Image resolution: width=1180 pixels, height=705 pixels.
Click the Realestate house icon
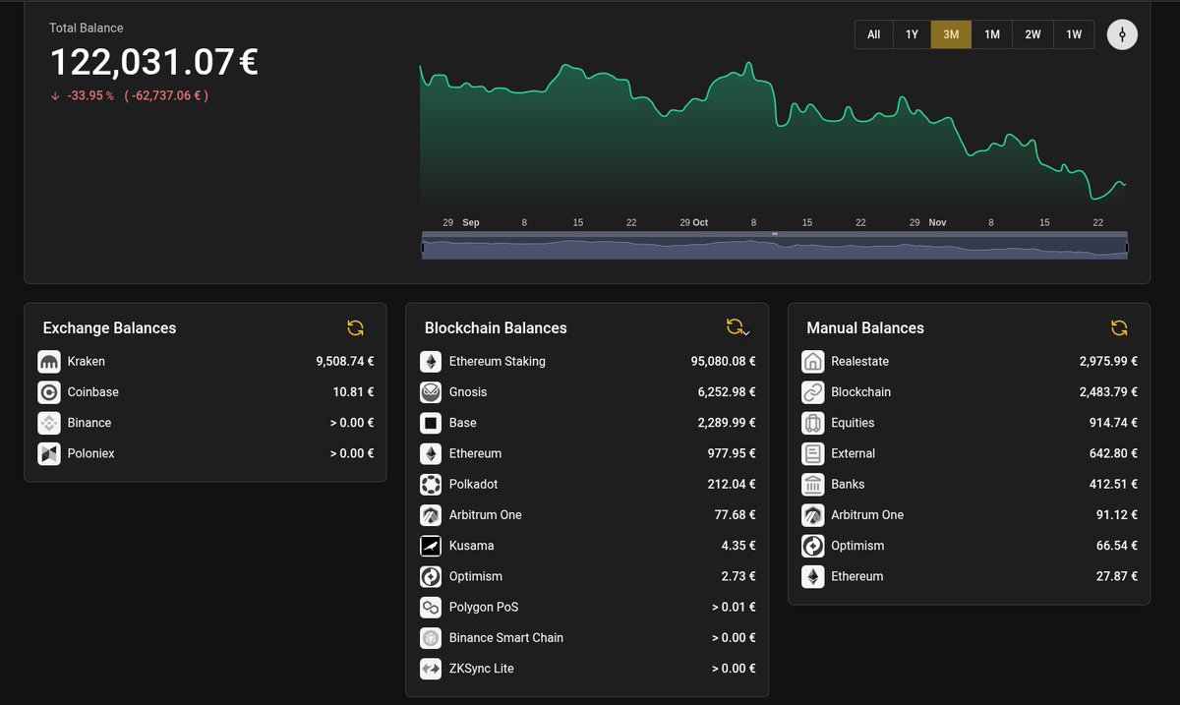pos(813,362)
